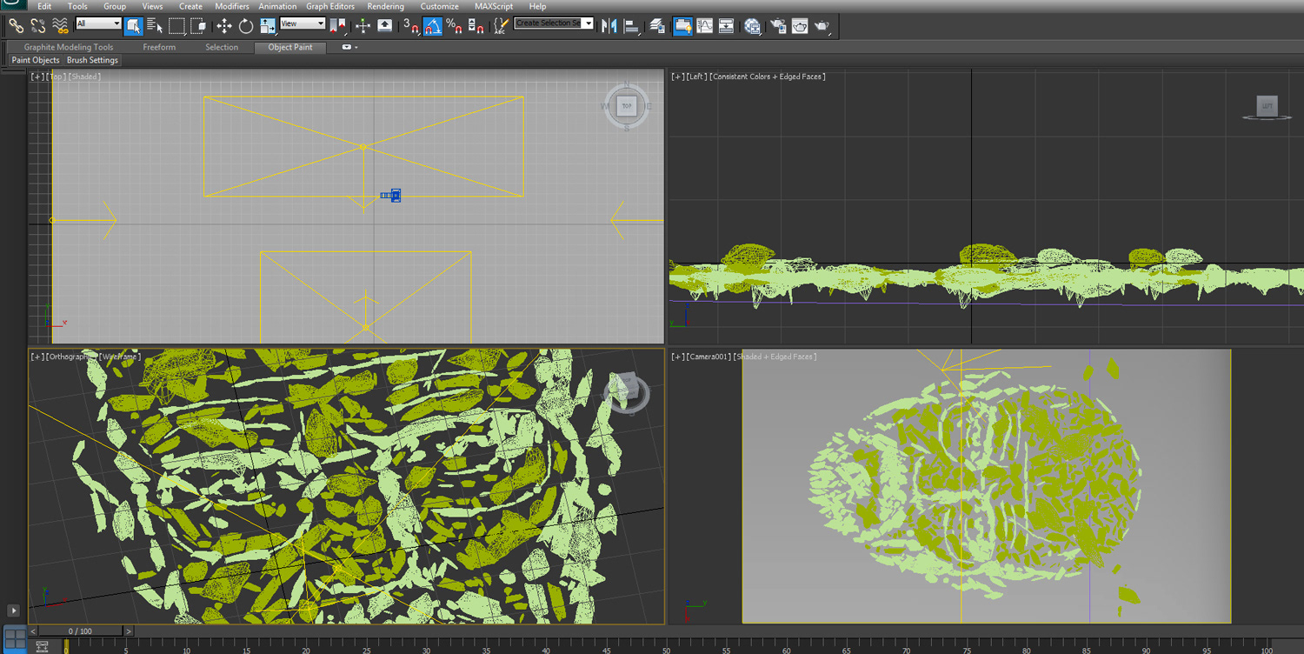Click Use Pivot Point Center icon

(338, 26)
